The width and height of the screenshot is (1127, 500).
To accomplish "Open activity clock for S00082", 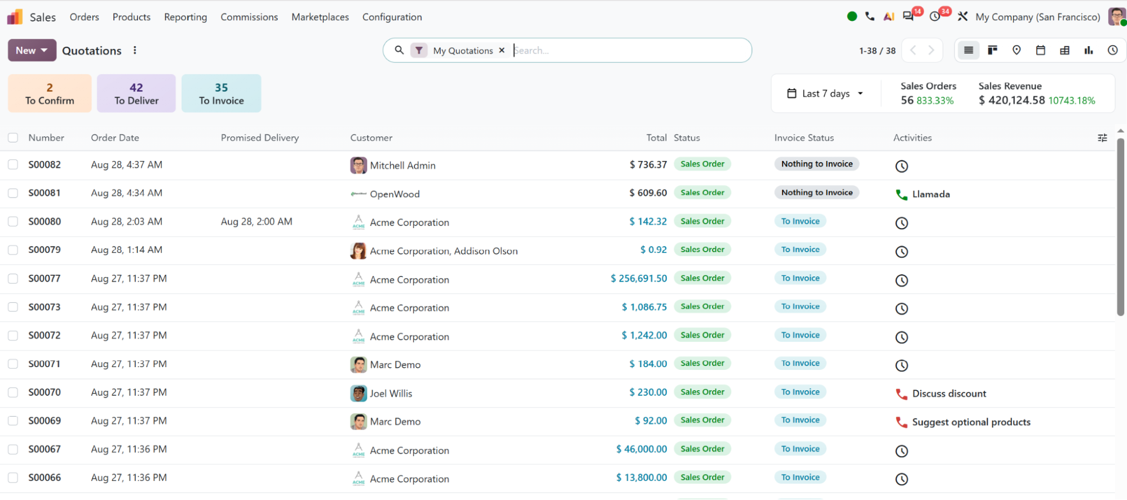I will coord(901,166).
